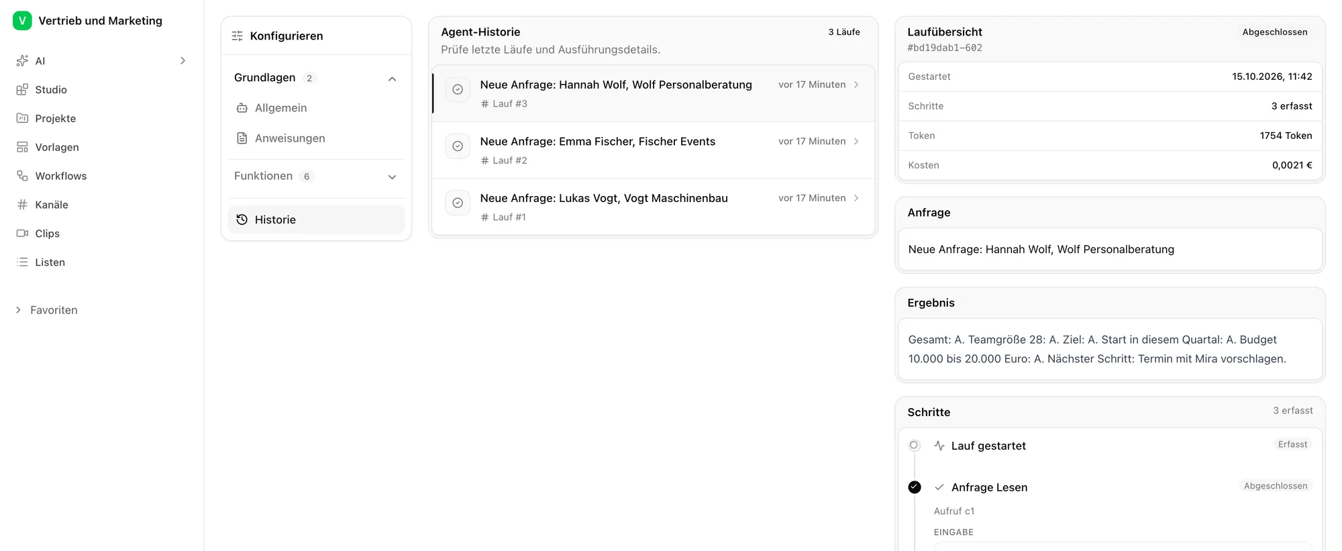Click the Abgeschlossen badge in Laufübersicht
Viewport: 1342px width, 551px height.
(1275, 32)
